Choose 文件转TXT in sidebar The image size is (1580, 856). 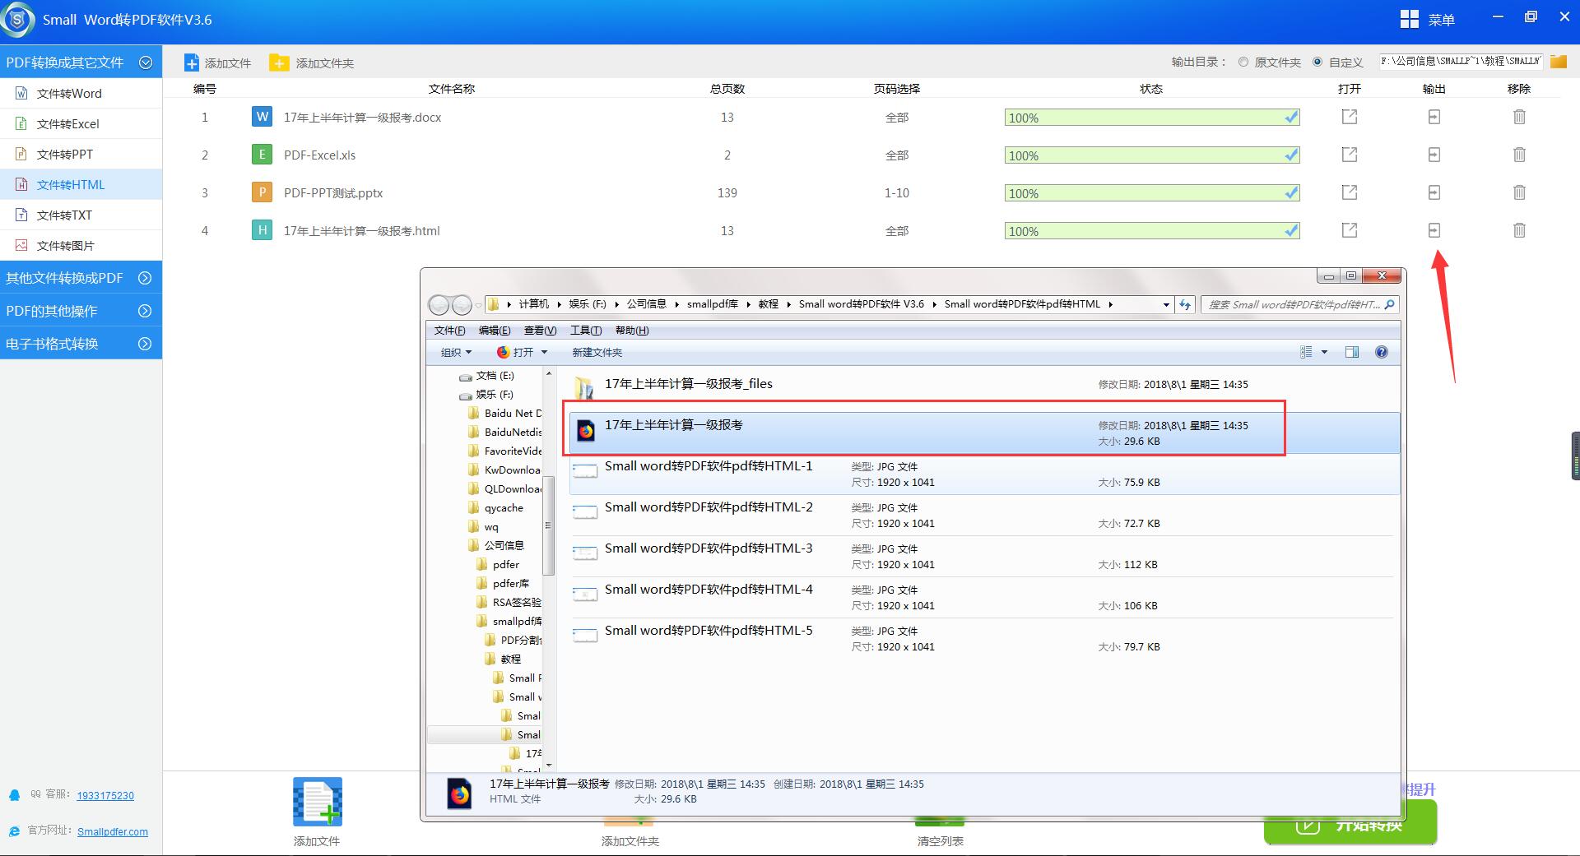(81, 215)
